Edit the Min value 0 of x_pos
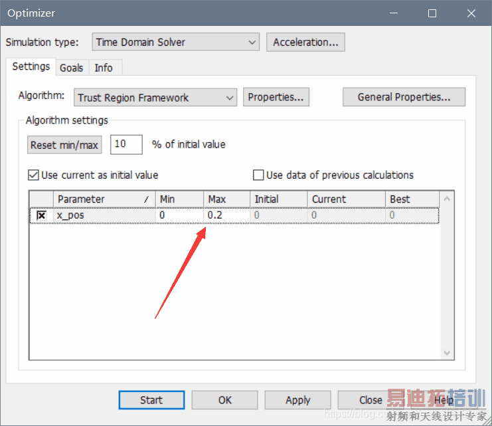 tap(180, 215)
